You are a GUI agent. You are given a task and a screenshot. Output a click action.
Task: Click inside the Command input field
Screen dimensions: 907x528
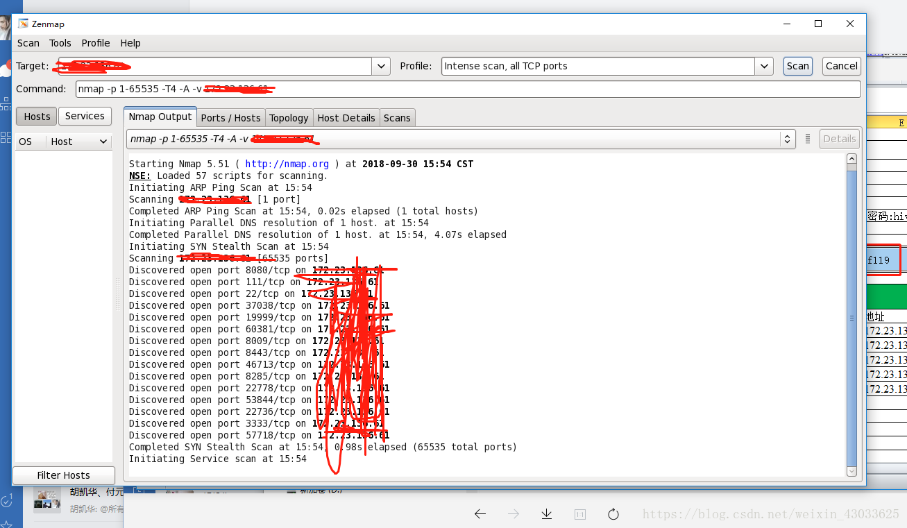(x=416, y=89)
